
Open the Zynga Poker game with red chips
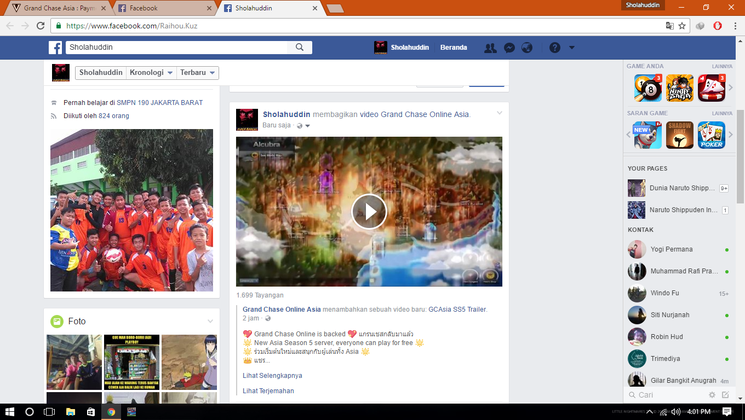click(712, 88)
